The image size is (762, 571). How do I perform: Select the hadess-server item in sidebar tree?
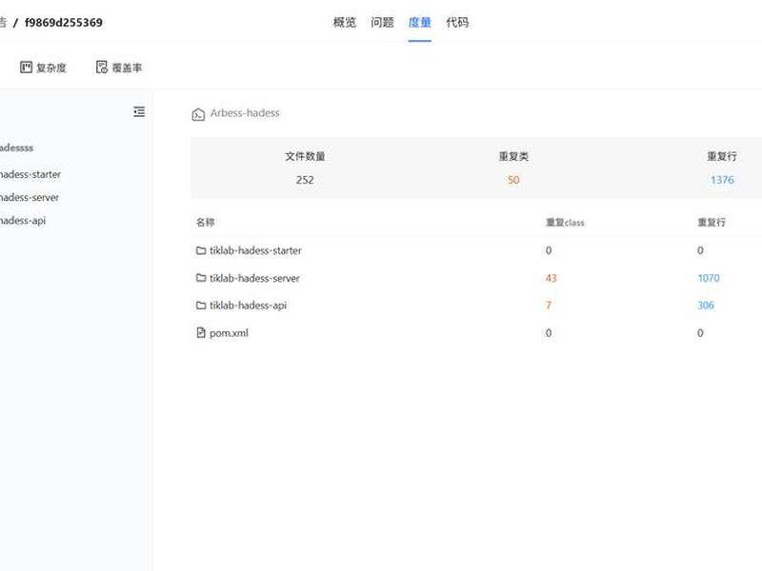pyautogui.click(x=30, y=197)
